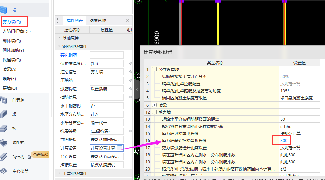The image size is (325, 180).
Task: Open the 梁 category icon
Action: pyautogui.click(x=4, y=114)
